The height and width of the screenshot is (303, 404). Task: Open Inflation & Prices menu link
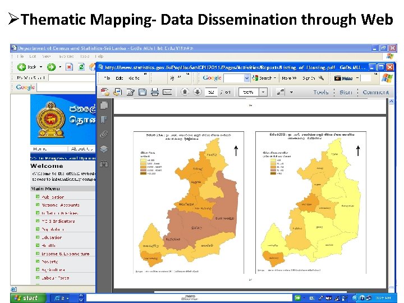point(60,213)
